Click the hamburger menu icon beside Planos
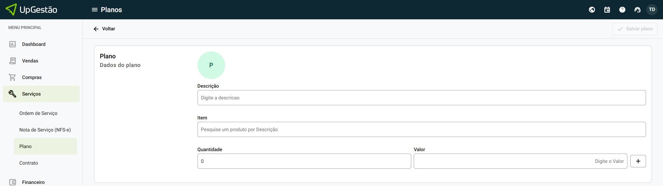 pos(94,10)
